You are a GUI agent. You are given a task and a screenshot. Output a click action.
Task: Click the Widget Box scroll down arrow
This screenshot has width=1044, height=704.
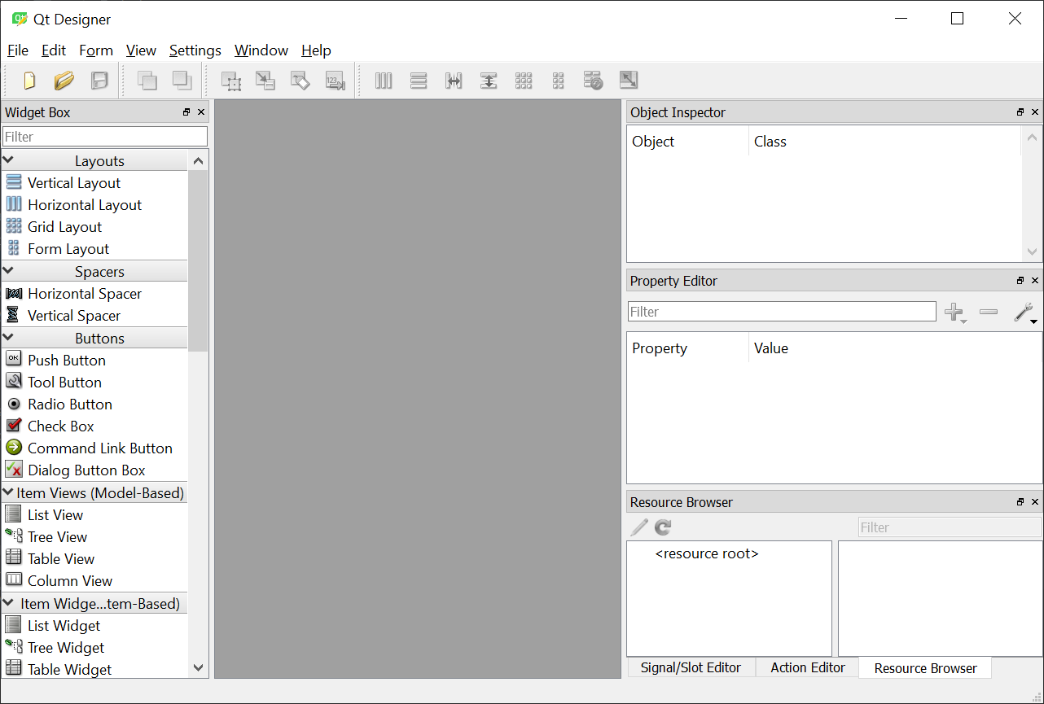pyautogui.click(x=198, y=668)
